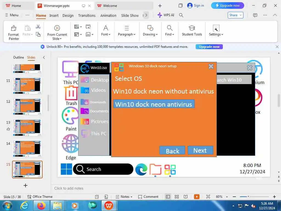Dismiss the Pro benefits banner

click(x=277, y=47)
